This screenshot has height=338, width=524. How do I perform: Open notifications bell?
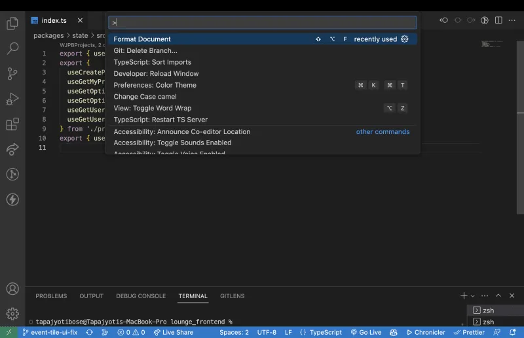click(512, 332)
